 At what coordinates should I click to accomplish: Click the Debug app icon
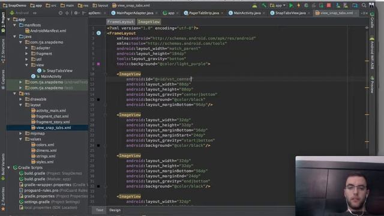[306, 5]
